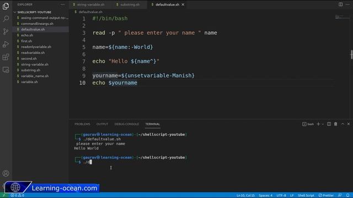Kill terminal with trash icon

point(336,124)
